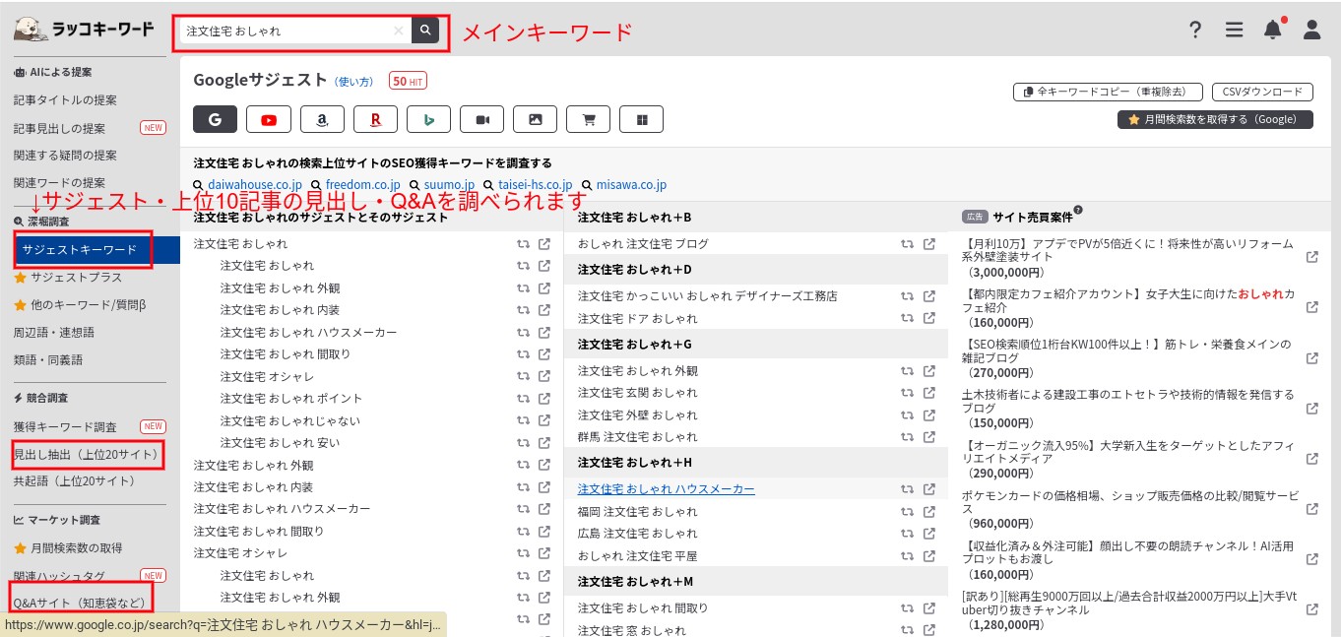This screenshot has width=1341, height=637.
Task: Choose the Rakuten suggest icon
Action: click(375, 119)
